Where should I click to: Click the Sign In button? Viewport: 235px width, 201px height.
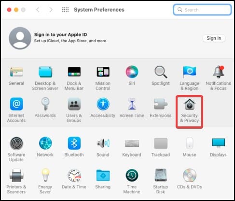point(214,38)
